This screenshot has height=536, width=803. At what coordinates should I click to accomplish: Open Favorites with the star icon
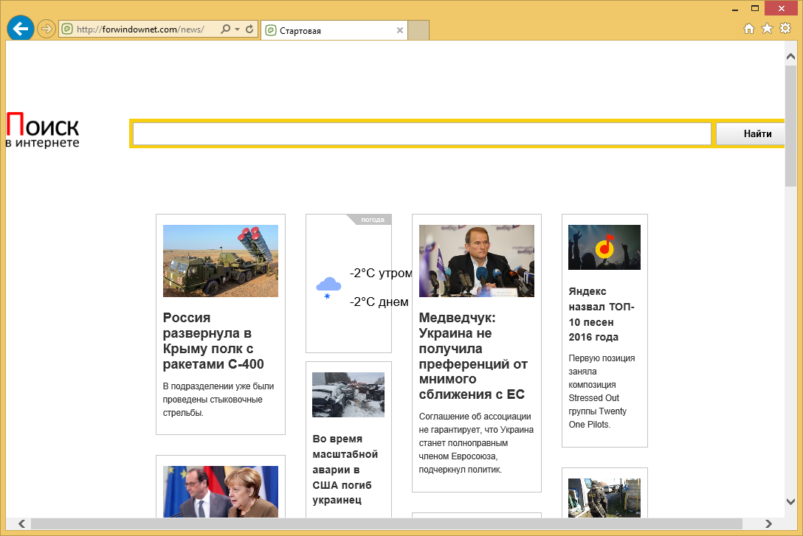click(x=766, y=28)
